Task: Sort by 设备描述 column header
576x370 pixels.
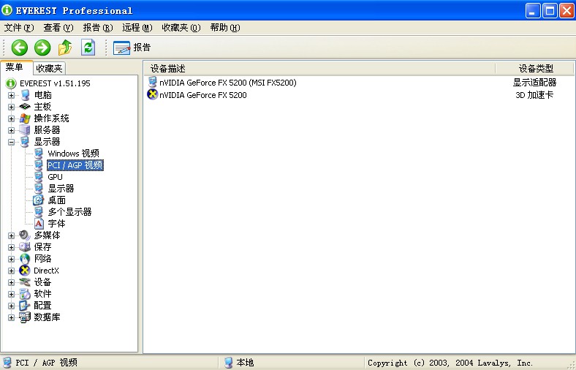Action: [319, 68]
